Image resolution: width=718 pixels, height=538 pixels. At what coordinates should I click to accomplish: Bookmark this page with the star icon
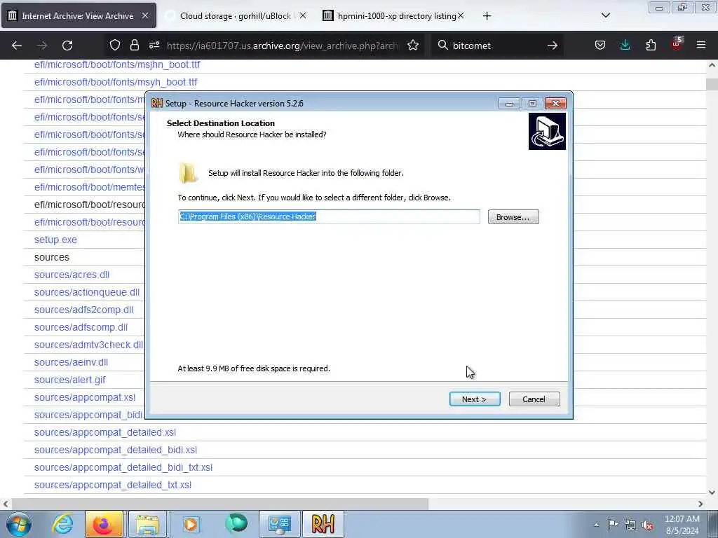413,45
